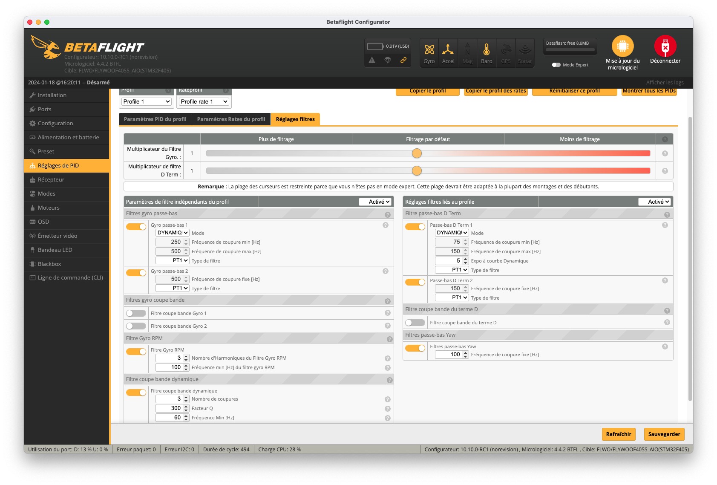717x485 pixels.
Task: Open Ligne de commande (CLI) in sidebar
Action: pyautogui.click(x=66, y=277)
